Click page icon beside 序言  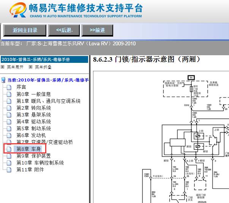coord(9,87)
